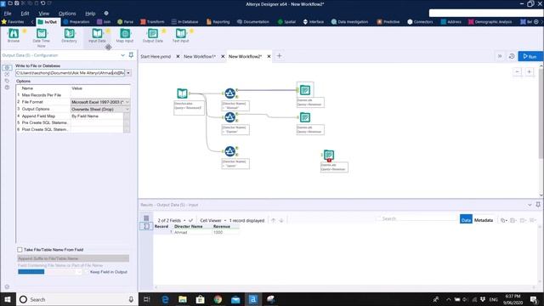Screen dimensions: 544x306
Task: Open the Annotation tag icon in configuration sidebar
Action: click(x=7, y=81)
